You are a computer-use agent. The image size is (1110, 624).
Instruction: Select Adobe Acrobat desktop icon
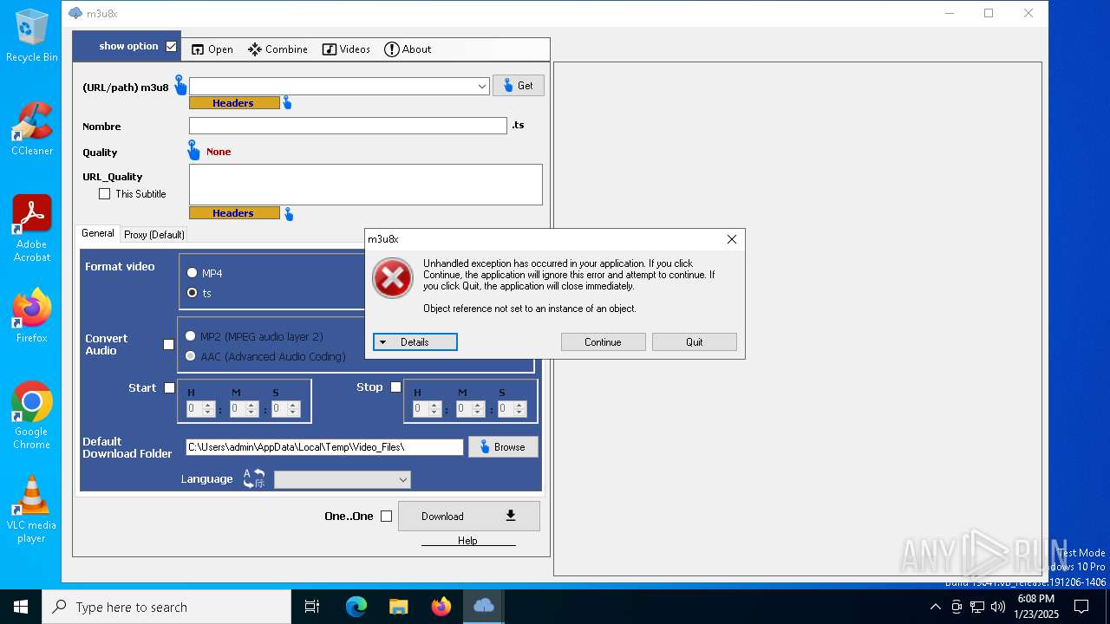32,229
